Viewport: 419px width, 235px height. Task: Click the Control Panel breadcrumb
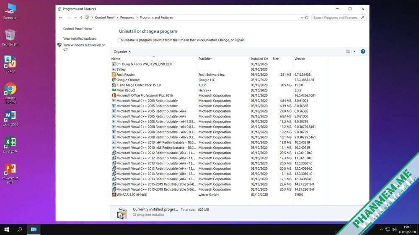tap(104, 18)
